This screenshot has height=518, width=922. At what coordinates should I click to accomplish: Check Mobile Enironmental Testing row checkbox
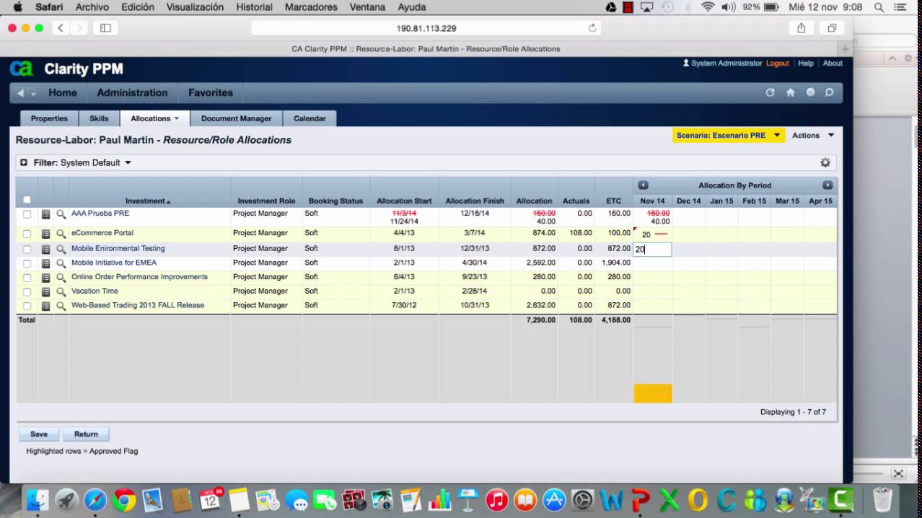tap(27, 249)
